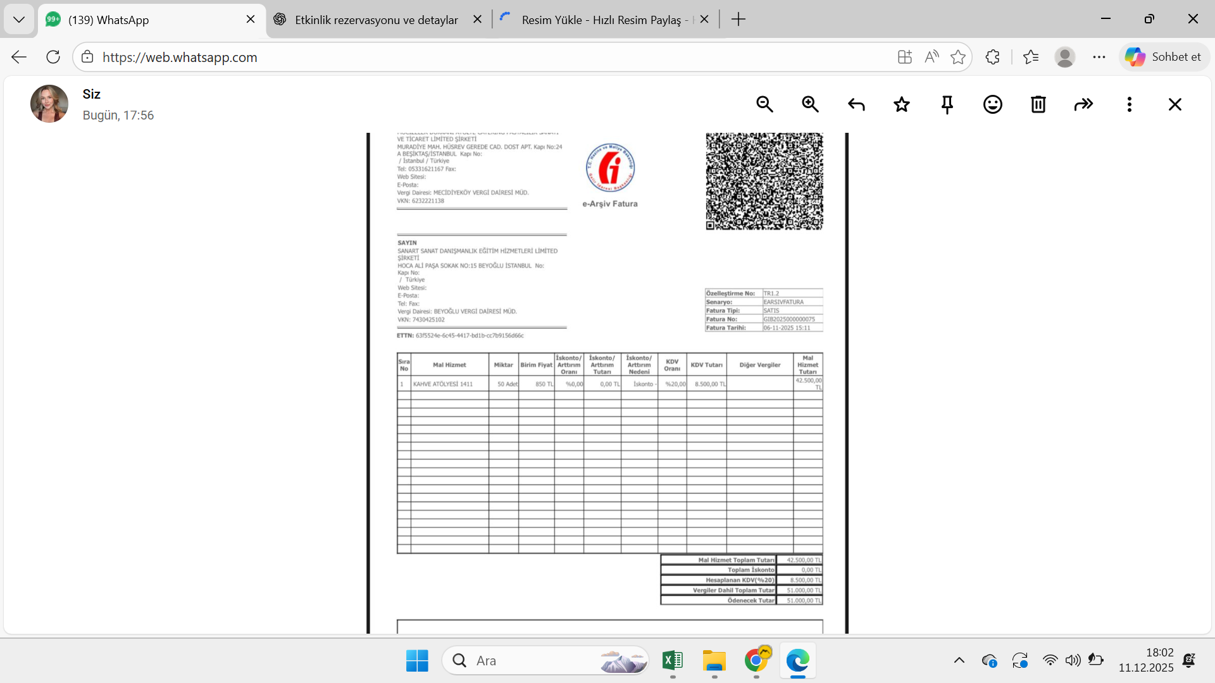
Task: Open the viewer more options menu
Action: point(1130,104)
